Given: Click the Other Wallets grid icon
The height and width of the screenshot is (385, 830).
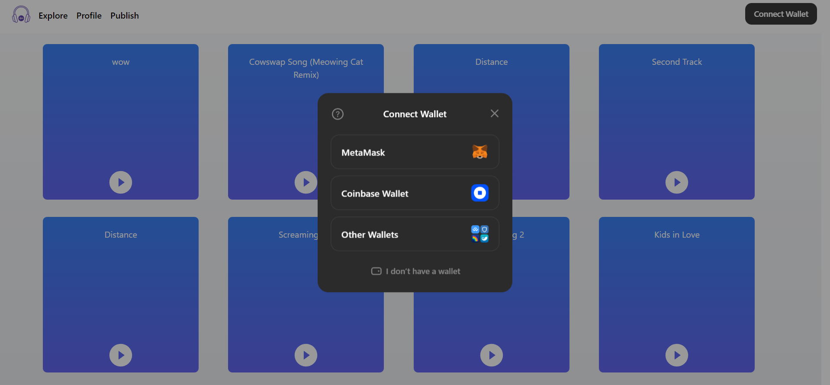Looking at the screenshot, I should pos(479,234).
